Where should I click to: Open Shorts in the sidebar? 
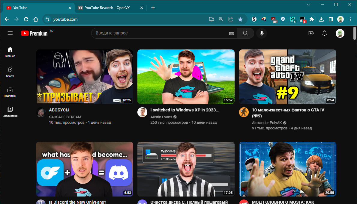pyautogui.click(x=10, y=72)
